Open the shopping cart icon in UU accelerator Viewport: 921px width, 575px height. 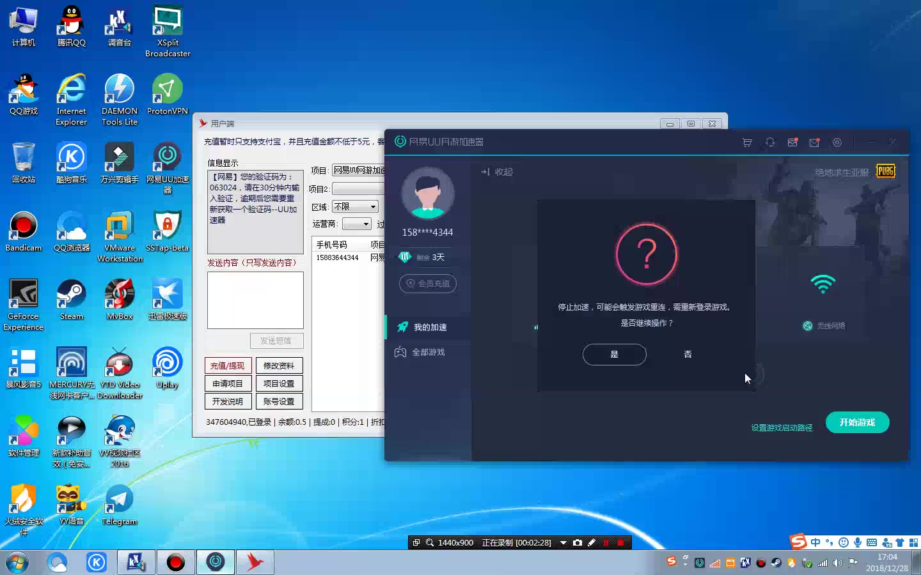tap(747, 142)
